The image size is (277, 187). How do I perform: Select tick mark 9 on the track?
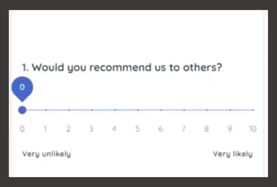tap(230, 110)
